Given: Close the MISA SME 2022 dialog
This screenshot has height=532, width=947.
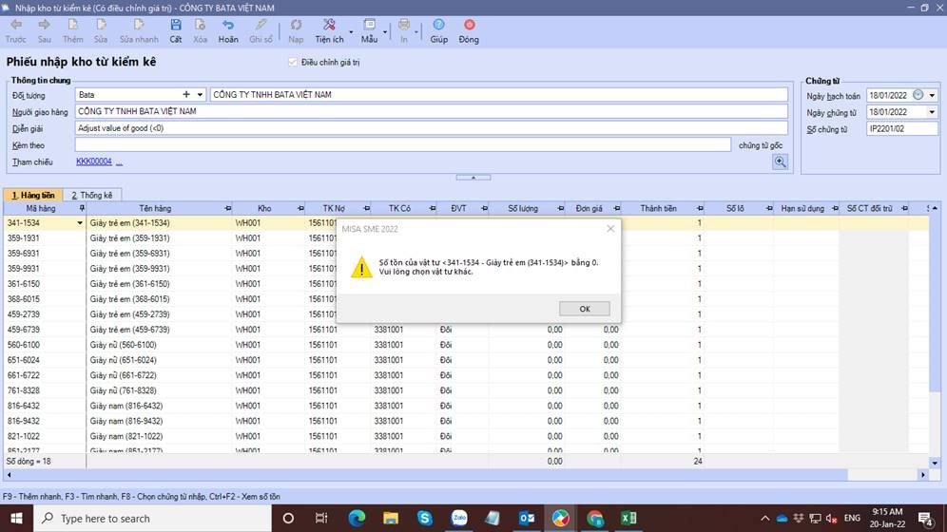Looking at the screenshot, I should [610, 229].
